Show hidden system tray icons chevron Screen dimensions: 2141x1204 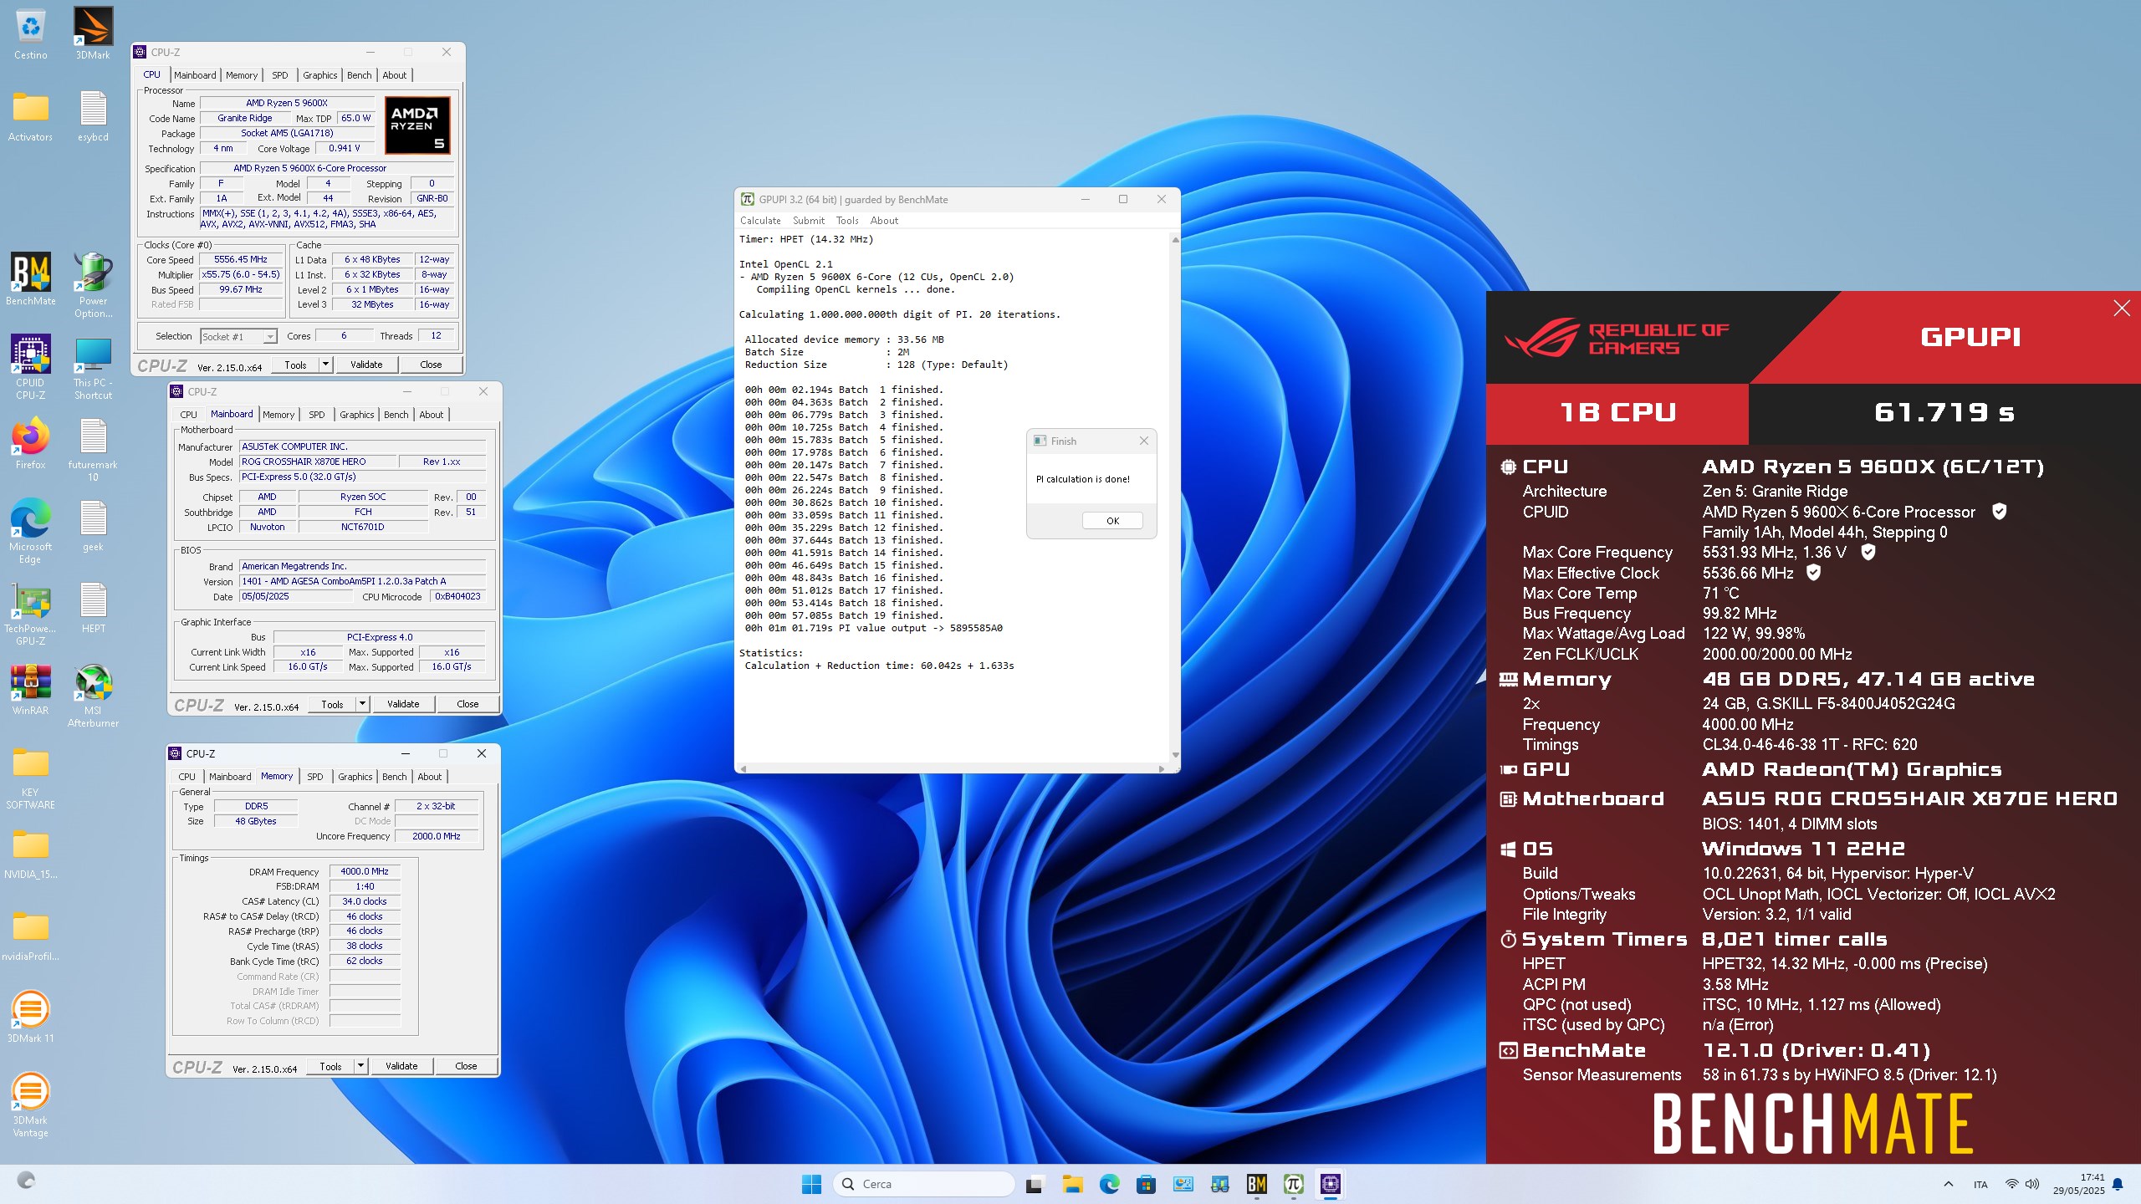1949,1184
